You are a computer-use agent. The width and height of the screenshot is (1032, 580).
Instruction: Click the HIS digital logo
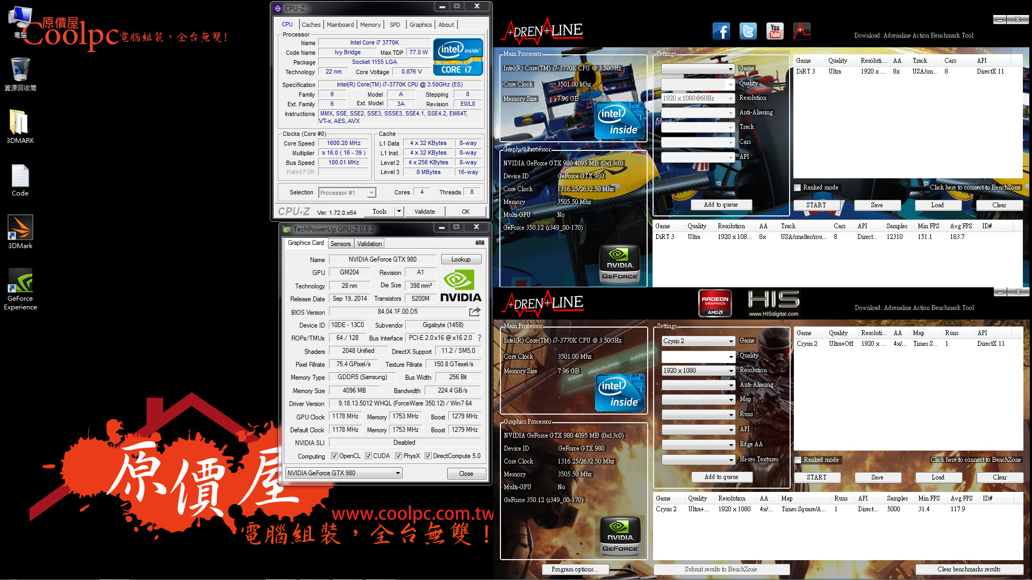click(x=773, y=303)
